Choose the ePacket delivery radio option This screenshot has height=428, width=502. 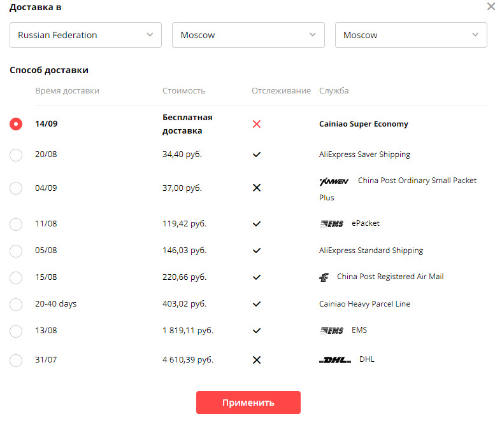[16, 224]
